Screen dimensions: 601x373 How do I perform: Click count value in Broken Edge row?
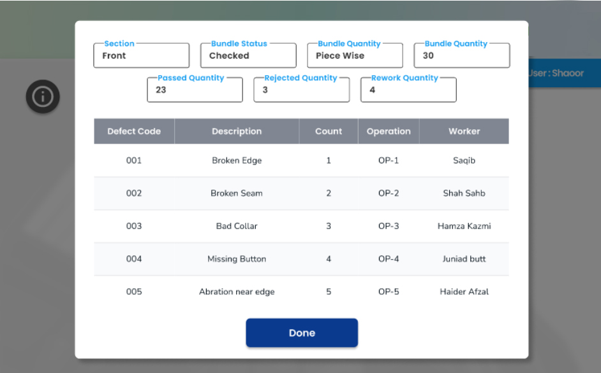click(x=329, y=160)
